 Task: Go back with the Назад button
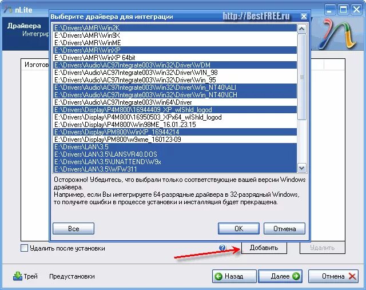coord(234,276)
